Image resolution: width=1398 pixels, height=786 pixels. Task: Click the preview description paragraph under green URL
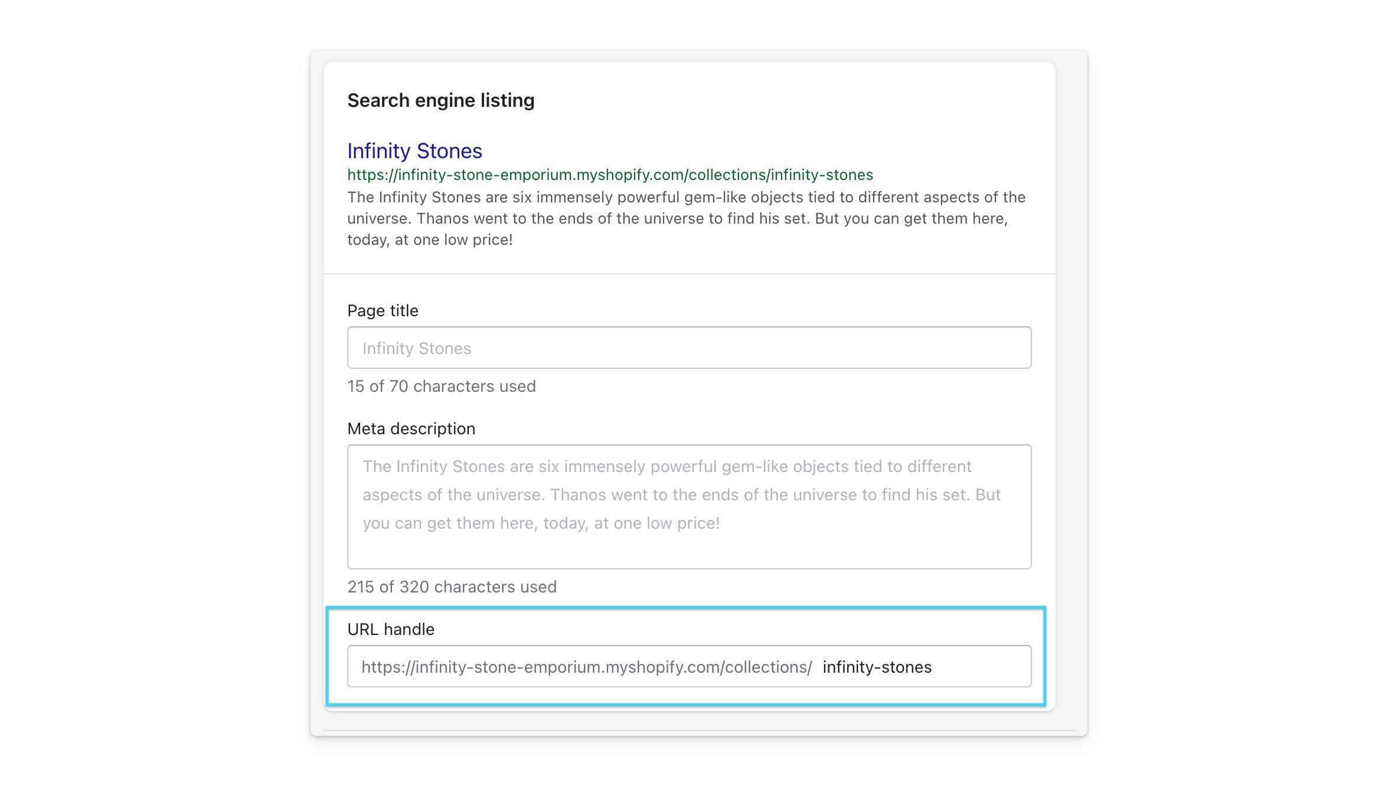(x=686, y=218)
